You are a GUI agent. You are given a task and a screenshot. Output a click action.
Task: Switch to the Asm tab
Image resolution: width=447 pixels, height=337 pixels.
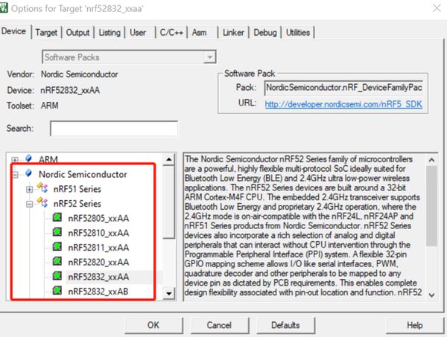(x=199, y=33)
